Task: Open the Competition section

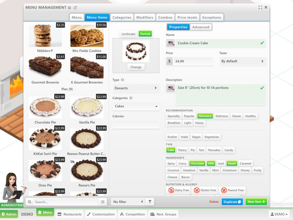Action: pyautogui.click(x=133, y=214)
